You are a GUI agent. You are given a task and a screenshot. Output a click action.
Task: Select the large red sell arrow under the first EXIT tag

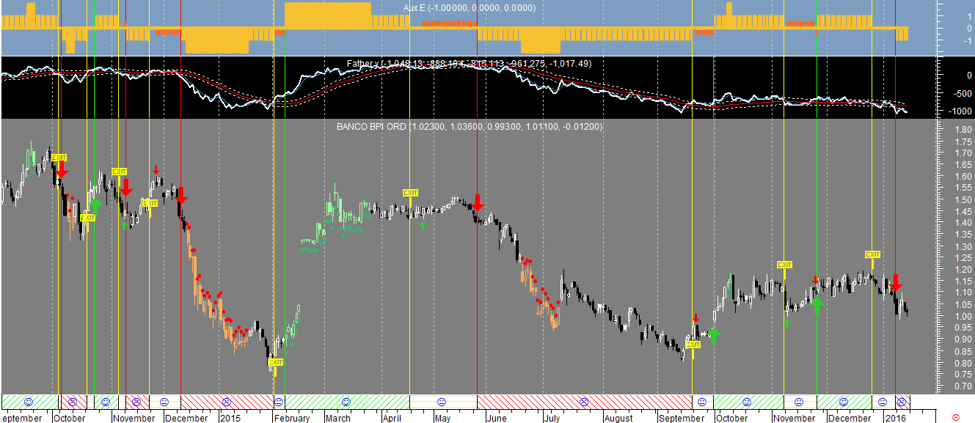tap(62, 169)
